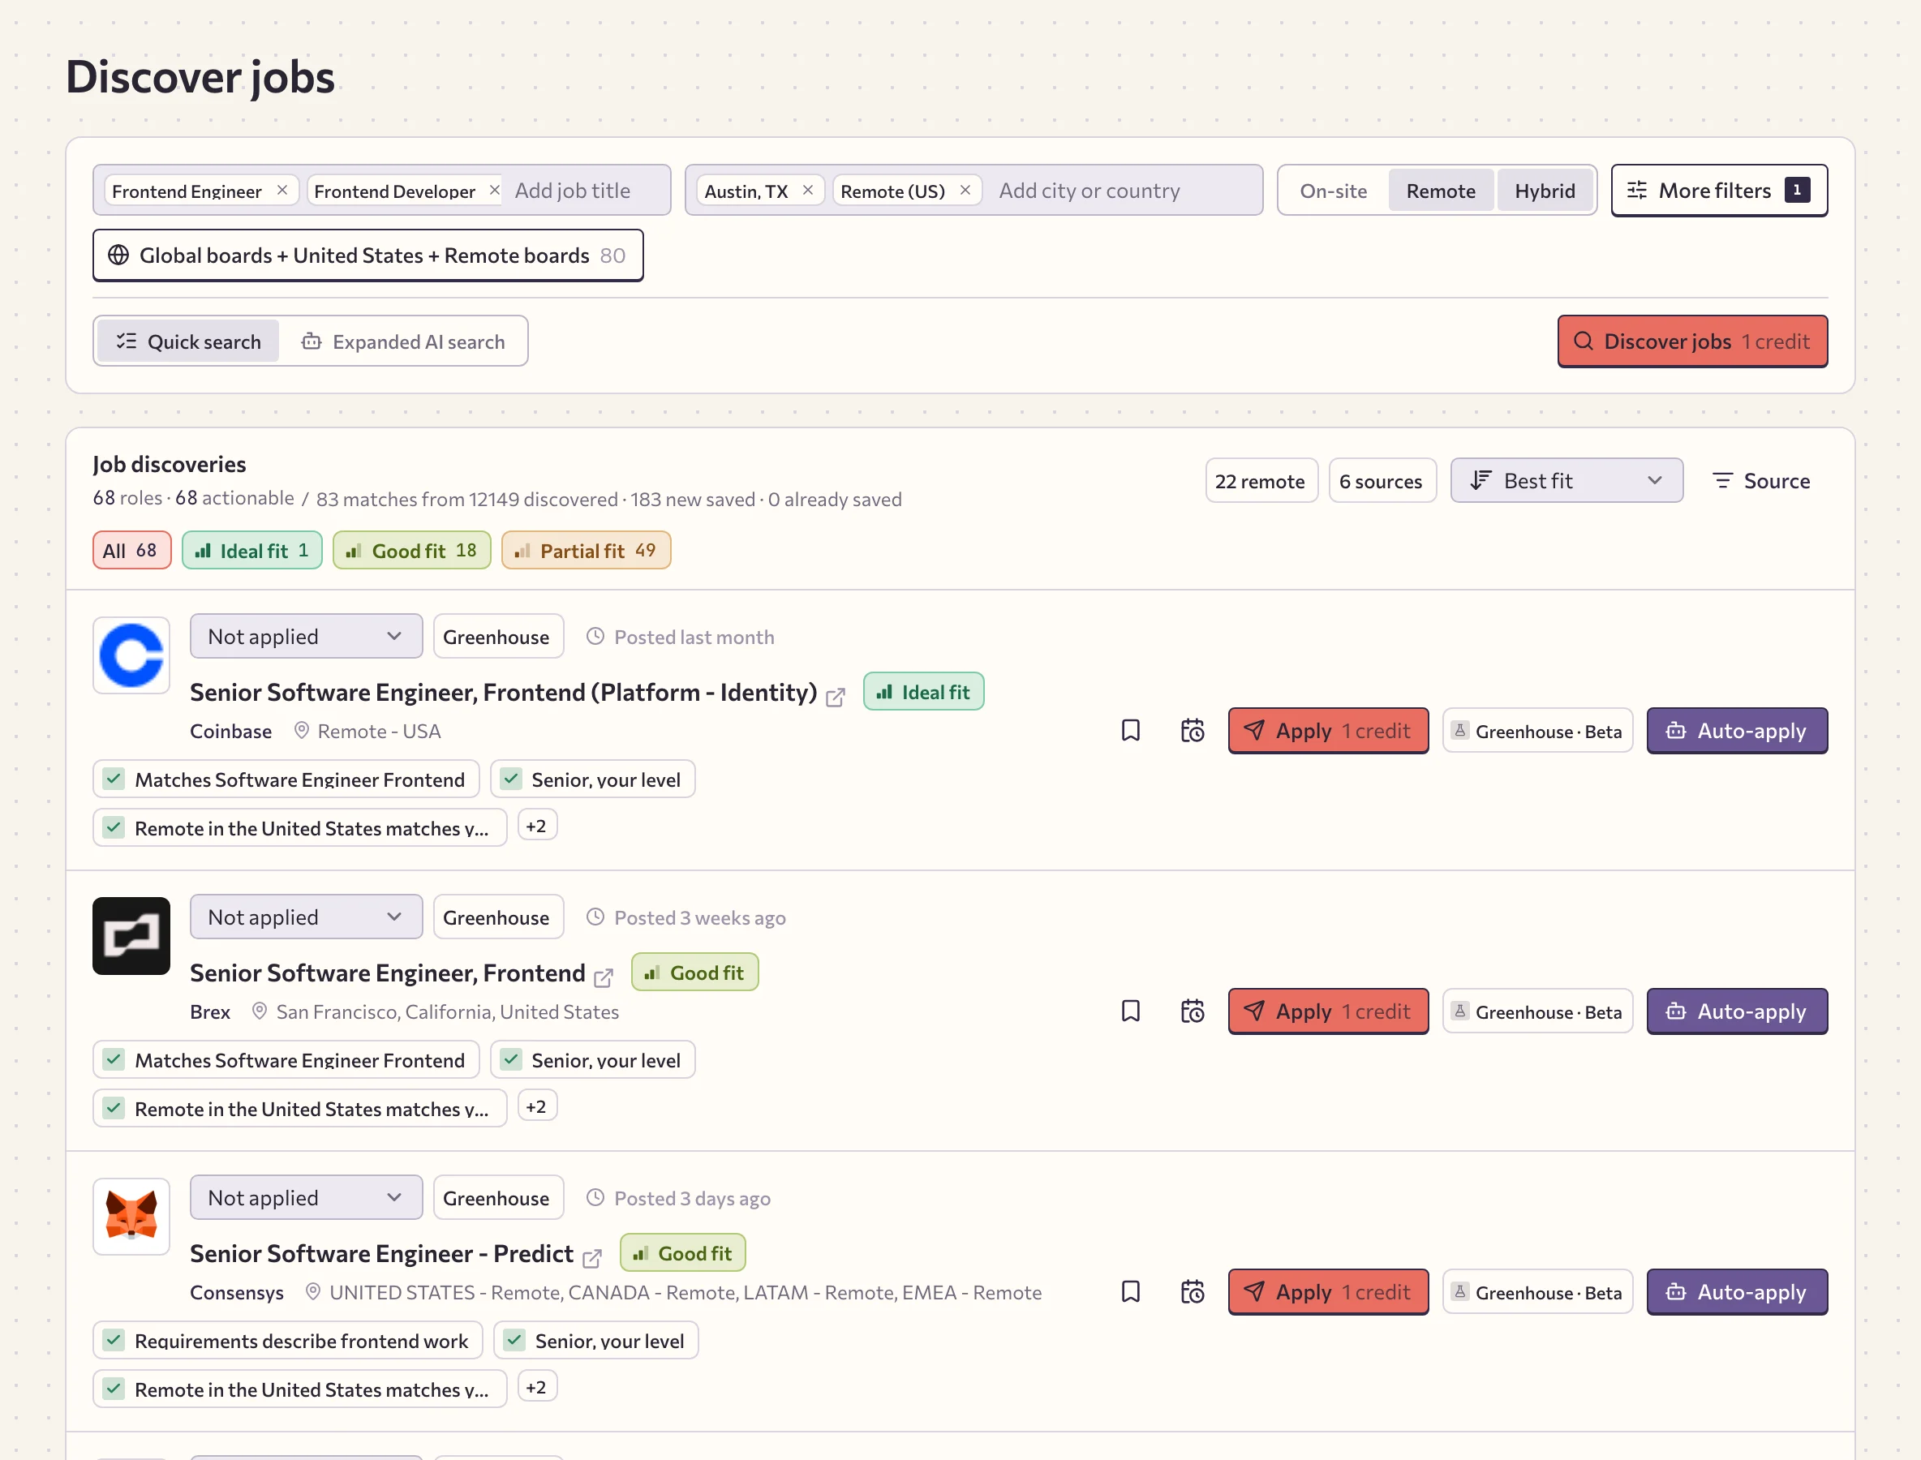
Task: Remove the Frontend Engineer job title tag
Action: coord(281,191)
